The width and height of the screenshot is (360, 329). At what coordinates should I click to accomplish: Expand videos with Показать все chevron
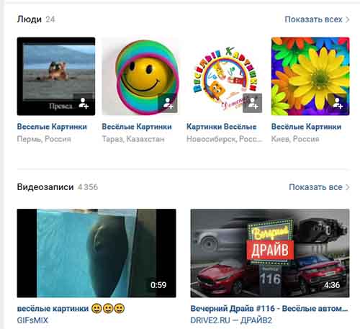(347, 187)
